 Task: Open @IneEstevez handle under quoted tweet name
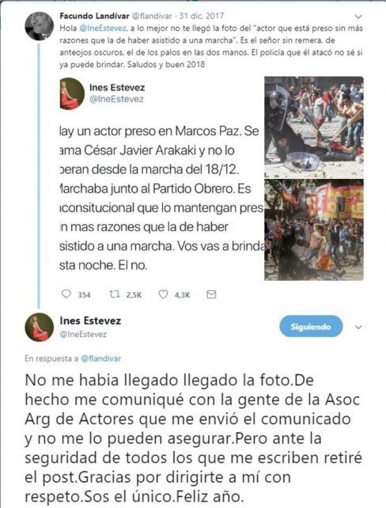coord(116,99)
